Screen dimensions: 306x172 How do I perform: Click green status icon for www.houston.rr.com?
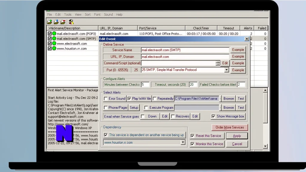point(54,48)
